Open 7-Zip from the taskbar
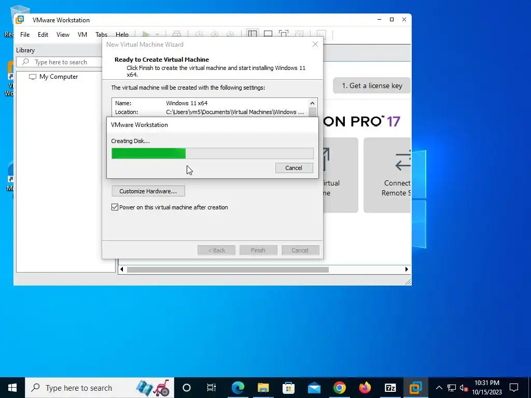 point(390,388)
